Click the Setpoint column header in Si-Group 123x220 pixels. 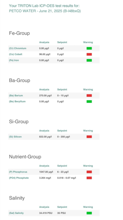click(x=62, y=131)
